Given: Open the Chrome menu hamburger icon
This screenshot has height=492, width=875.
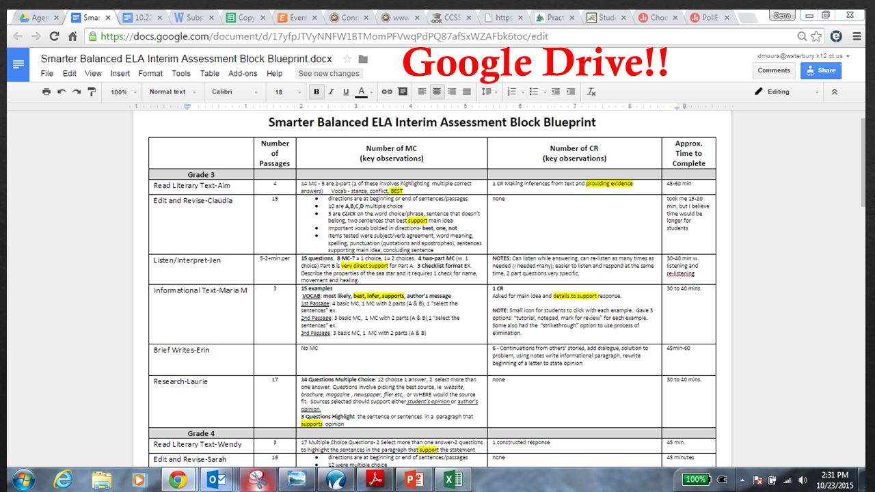Looking at the screenshot, I should click(x=857, y=36).
